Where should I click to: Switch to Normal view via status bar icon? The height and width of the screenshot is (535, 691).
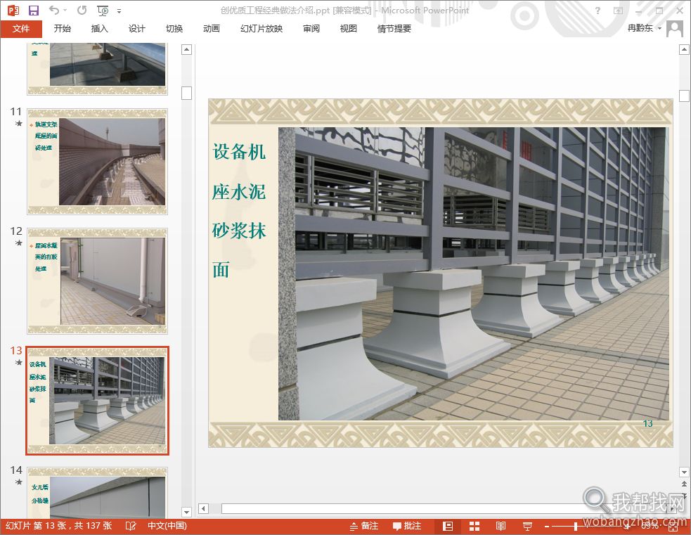(x=448, y=526)
